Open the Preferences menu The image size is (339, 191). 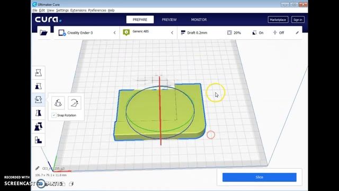[x=97, y=11]
